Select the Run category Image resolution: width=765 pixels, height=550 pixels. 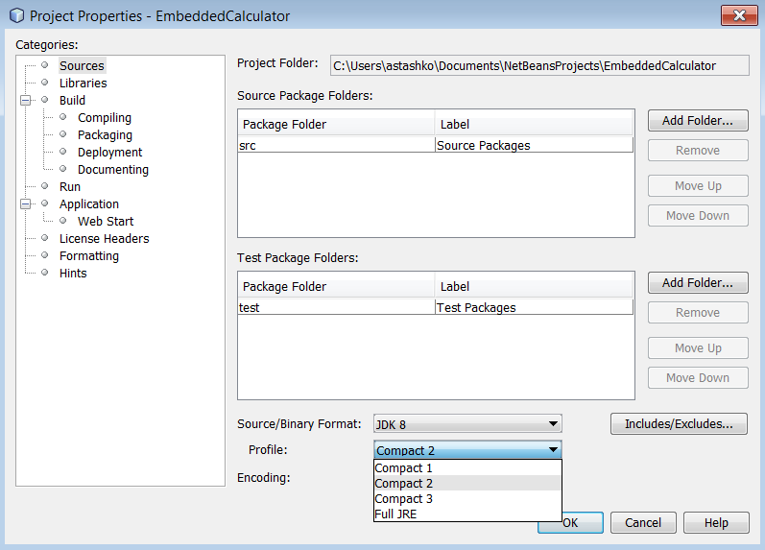click(70, 187)
